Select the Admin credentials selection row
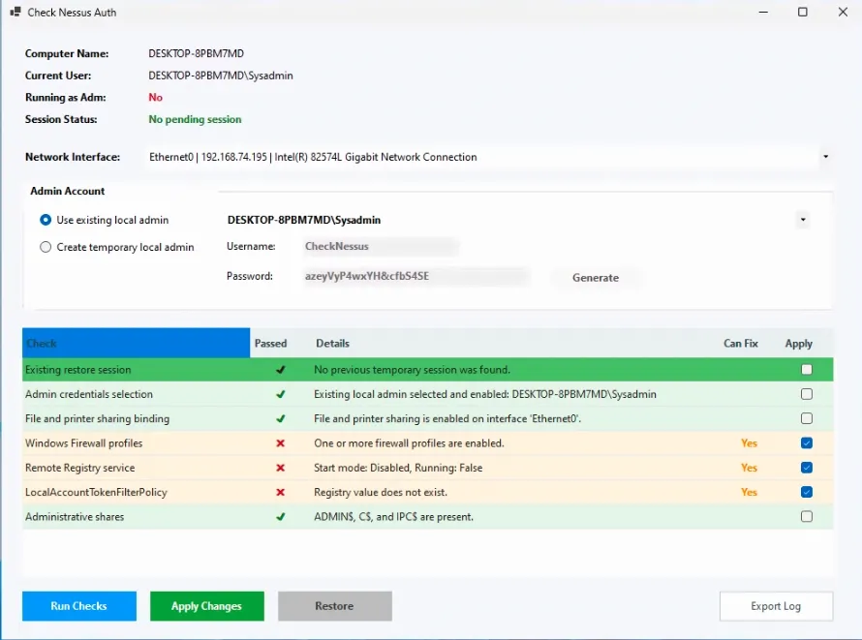862x640 pixels. [x=428, y=394]
